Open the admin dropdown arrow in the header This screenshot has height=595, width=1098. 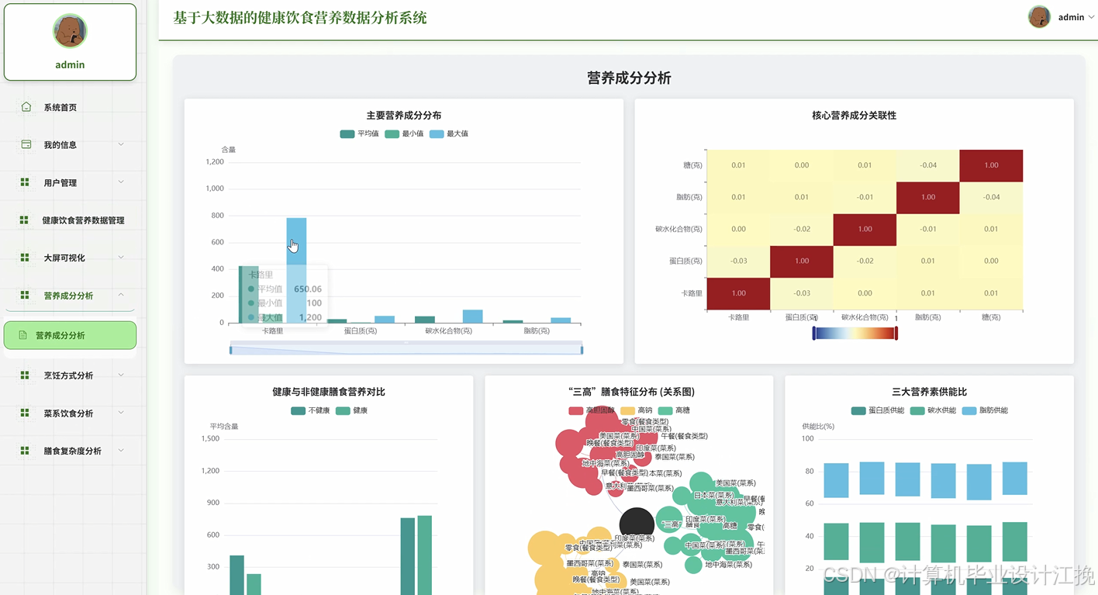pyautogui.click(x=1092, y=17)
